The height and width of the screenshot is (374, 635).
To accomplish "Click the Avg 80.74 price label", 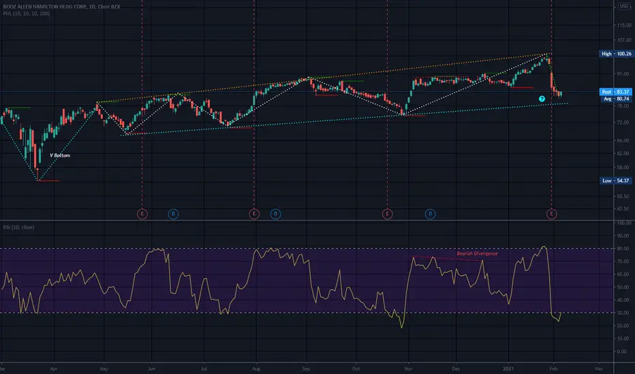I will (x=616, y=99).
